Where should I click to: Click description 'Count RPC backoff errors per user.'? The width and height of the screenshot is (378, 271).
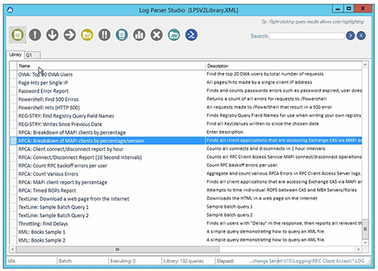coord(242,165)
